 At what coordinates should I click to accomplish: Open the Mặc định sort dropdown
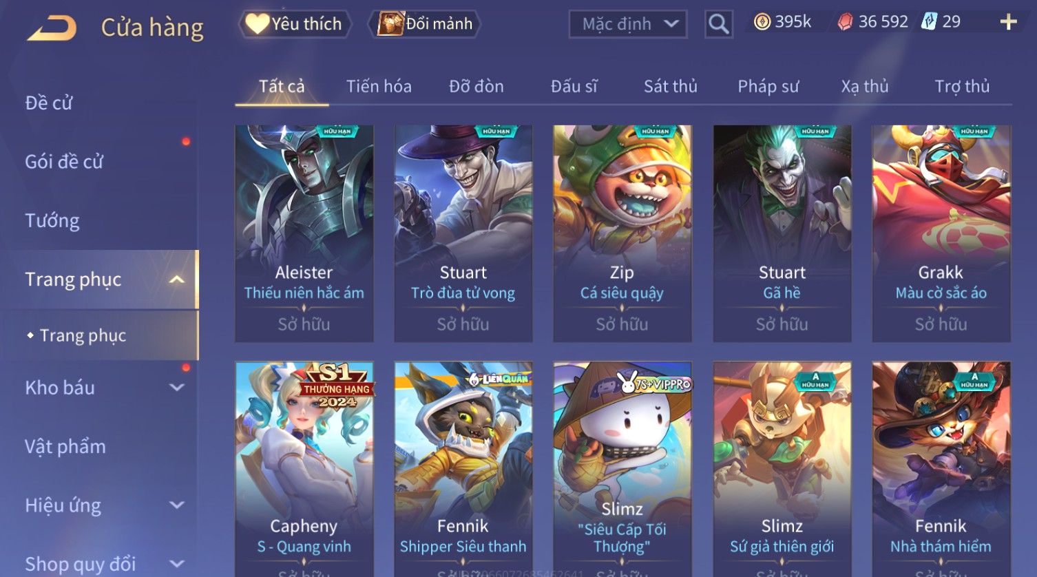(628, 24)
